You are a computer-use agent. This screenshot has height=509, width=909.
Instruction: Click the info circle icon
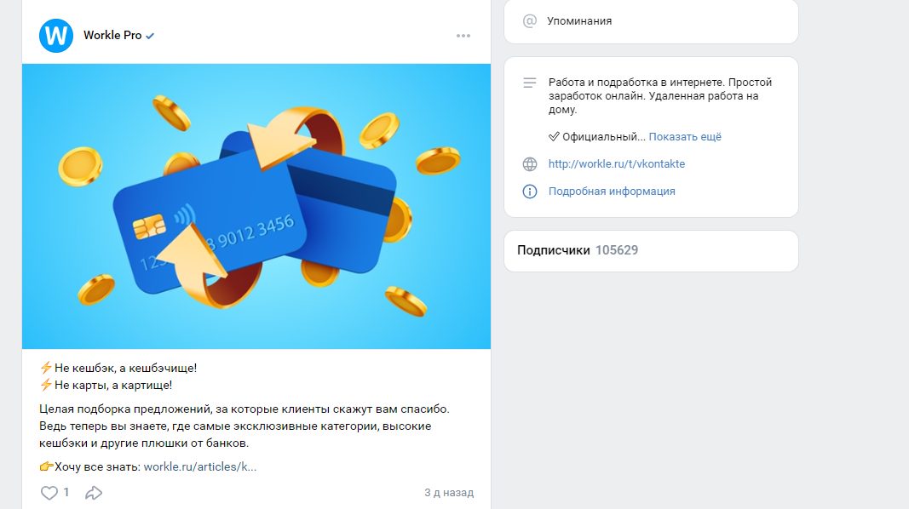[530, 192]
